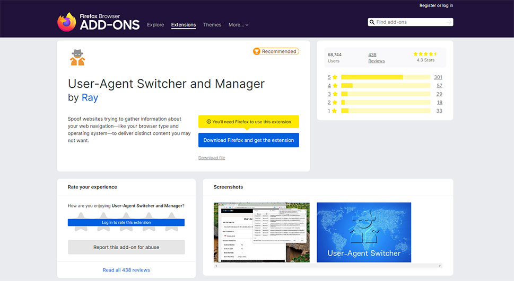This screenshot has height=281, width=514.
Task: Open the blue world map screenshot
Action: point(364,232)
